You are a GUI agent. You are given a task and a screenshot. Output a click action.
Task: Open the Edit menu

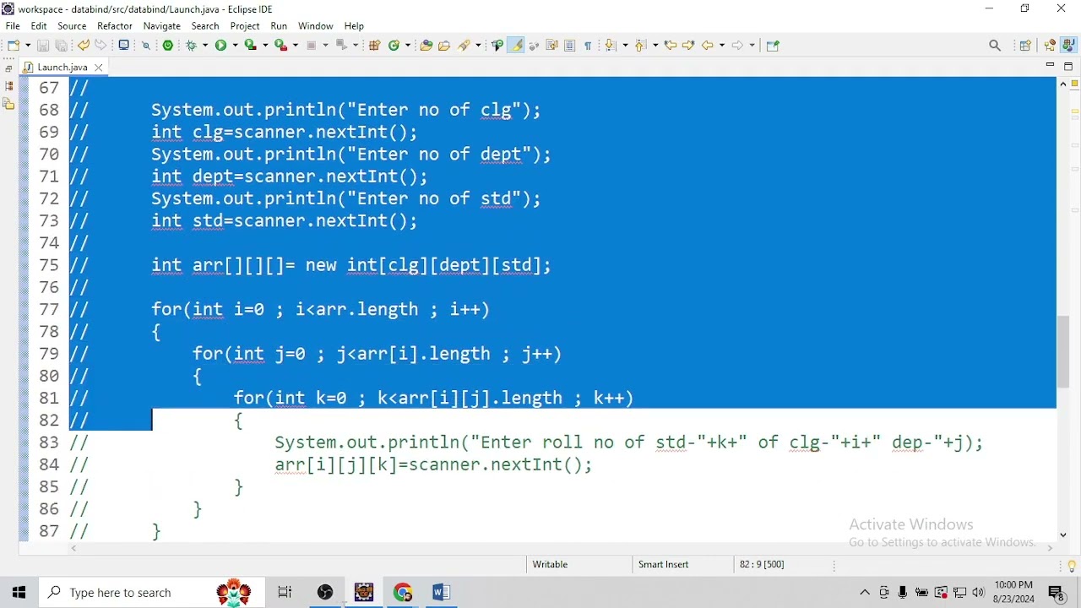[39, 26]
